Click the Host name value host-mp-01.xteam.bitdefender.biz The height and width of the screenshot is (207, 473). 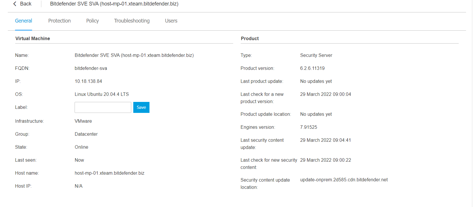coord(109,173)
